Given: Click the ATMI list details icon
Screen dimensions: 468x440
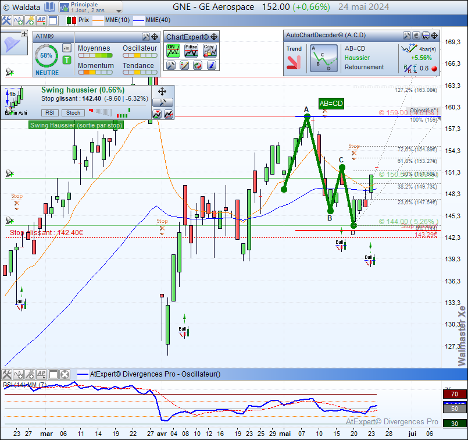Looking at the screenshot, I should [66, 48].
